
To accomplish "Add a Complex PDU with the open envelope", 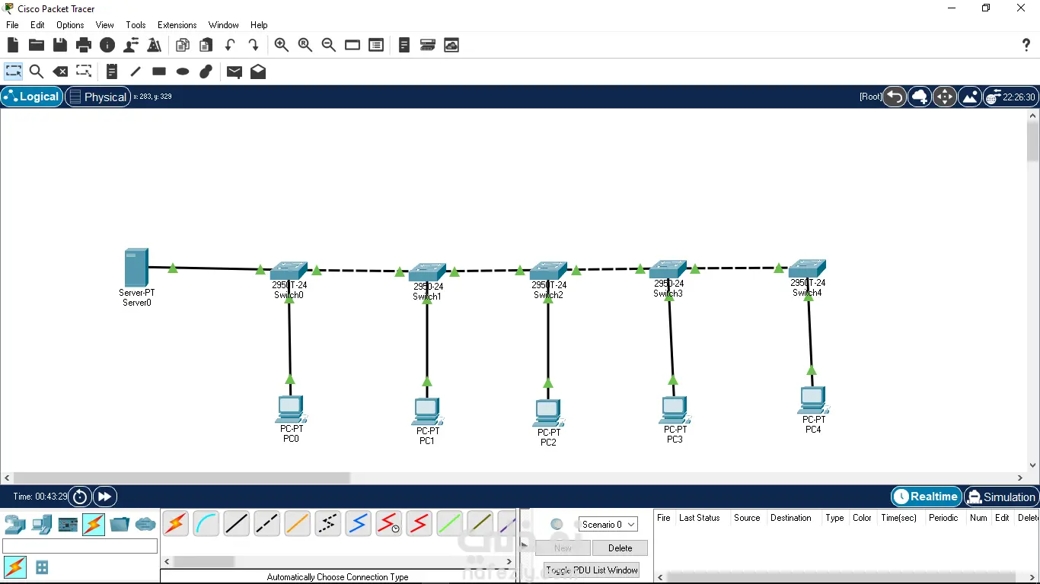I will [258, 71].
